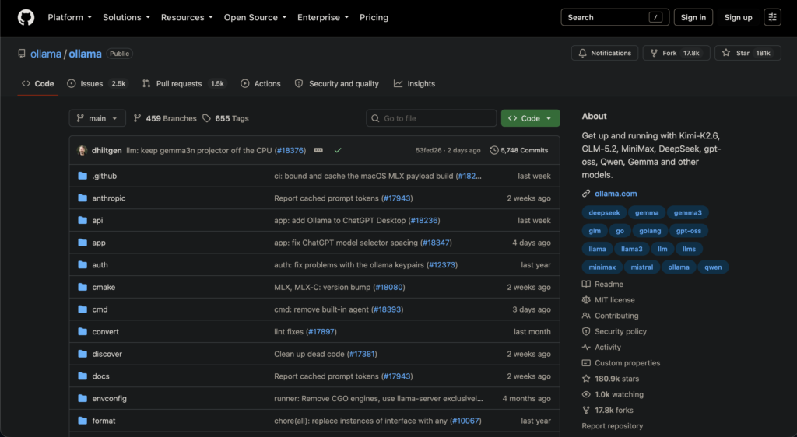Open the ollama.com link
Viewport: 797px width, 437px height.
[616, 194]
